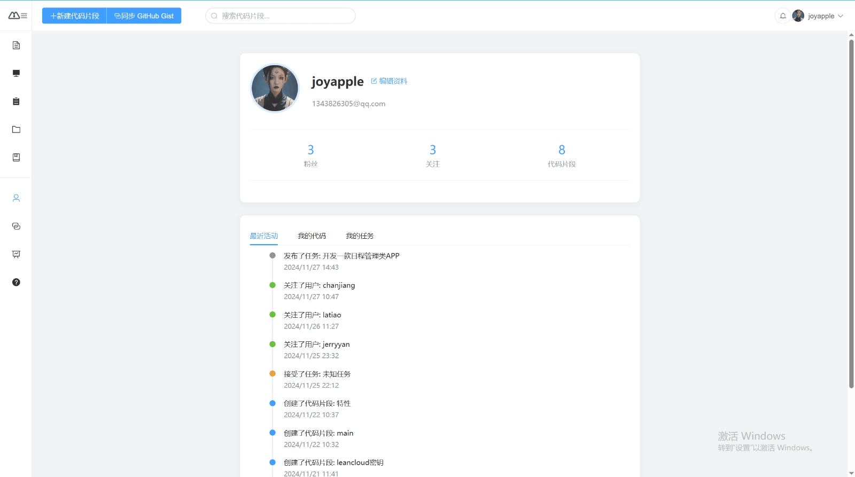The width and height of the screenshot is (855, 477).
Task: Select the user profile sidebar icon
Action: pyautogui.click(x=16, y=198)
